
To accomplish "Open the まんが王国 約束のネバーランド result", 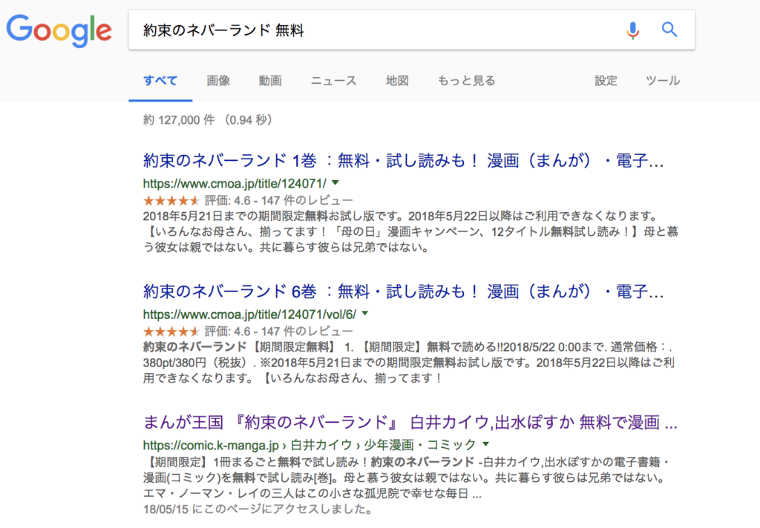I will pos(410,423).
